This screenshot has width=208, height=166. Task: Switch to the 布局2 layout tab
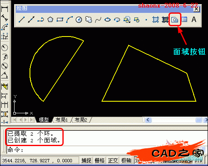pyautogui.click(x=81, y=120)
